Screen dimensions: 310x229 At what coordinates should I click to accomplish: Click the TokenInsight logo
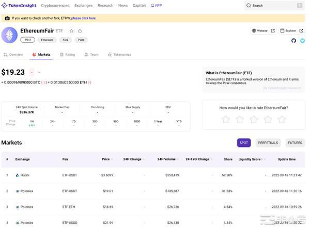click(19, 6)
